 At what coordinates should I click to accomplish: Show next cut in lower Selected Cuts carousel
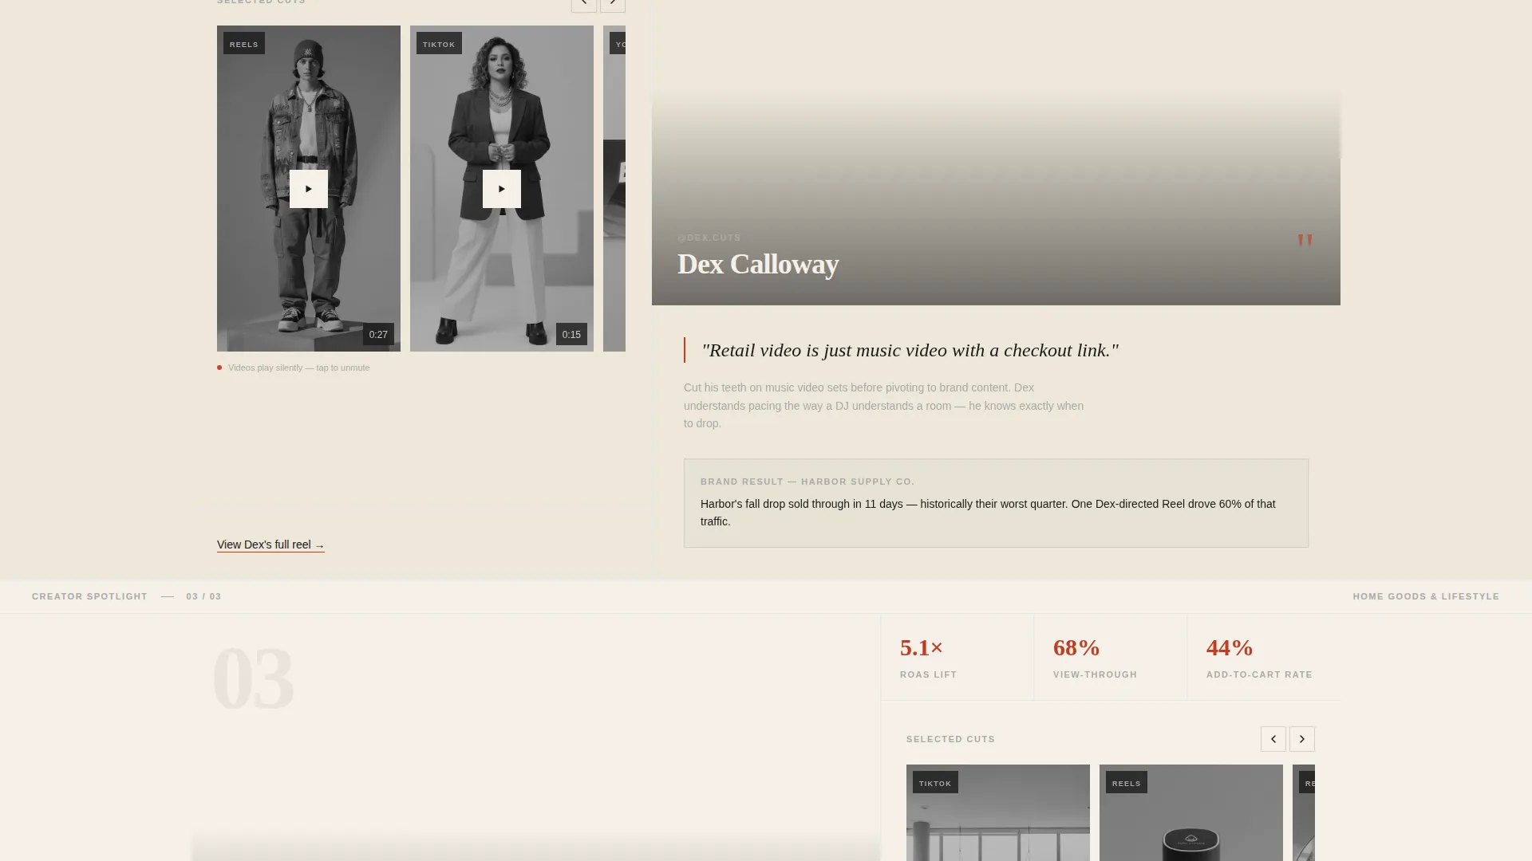click(x=1302, y=739)
